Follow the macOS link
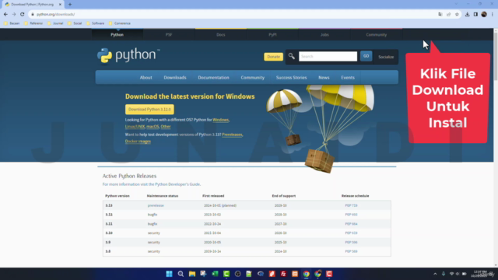 [153, 126]
